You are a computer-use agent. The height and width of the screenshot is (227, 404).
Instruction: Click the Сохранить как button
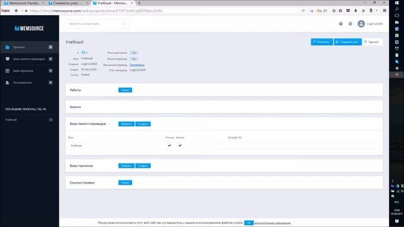[x=348, y=42]
